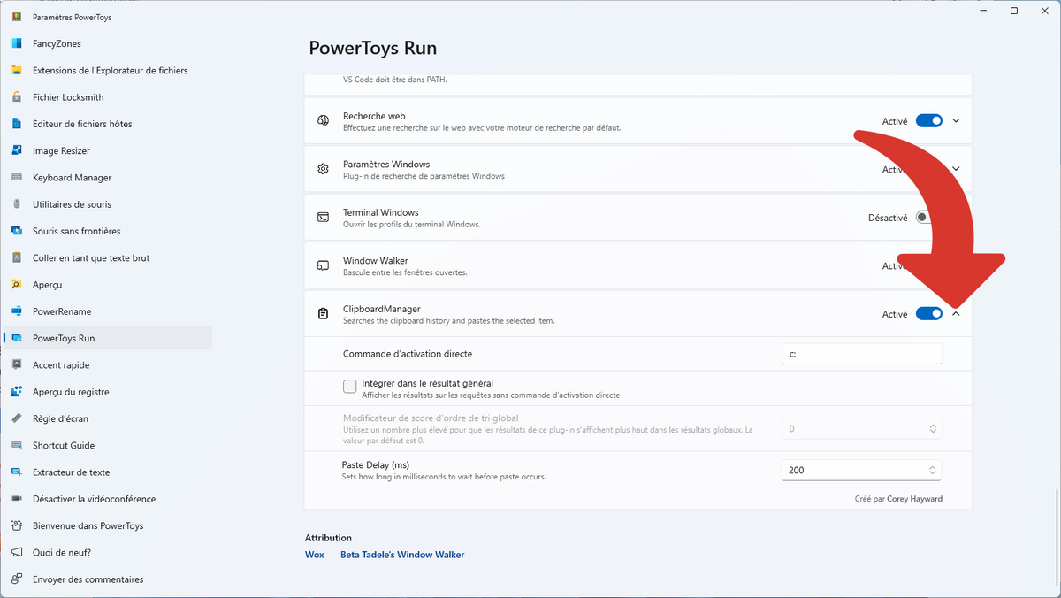Click the PowerToys Run sidebar icon
The height and width of the screenshot is (598, 1061).
[17, 338]
